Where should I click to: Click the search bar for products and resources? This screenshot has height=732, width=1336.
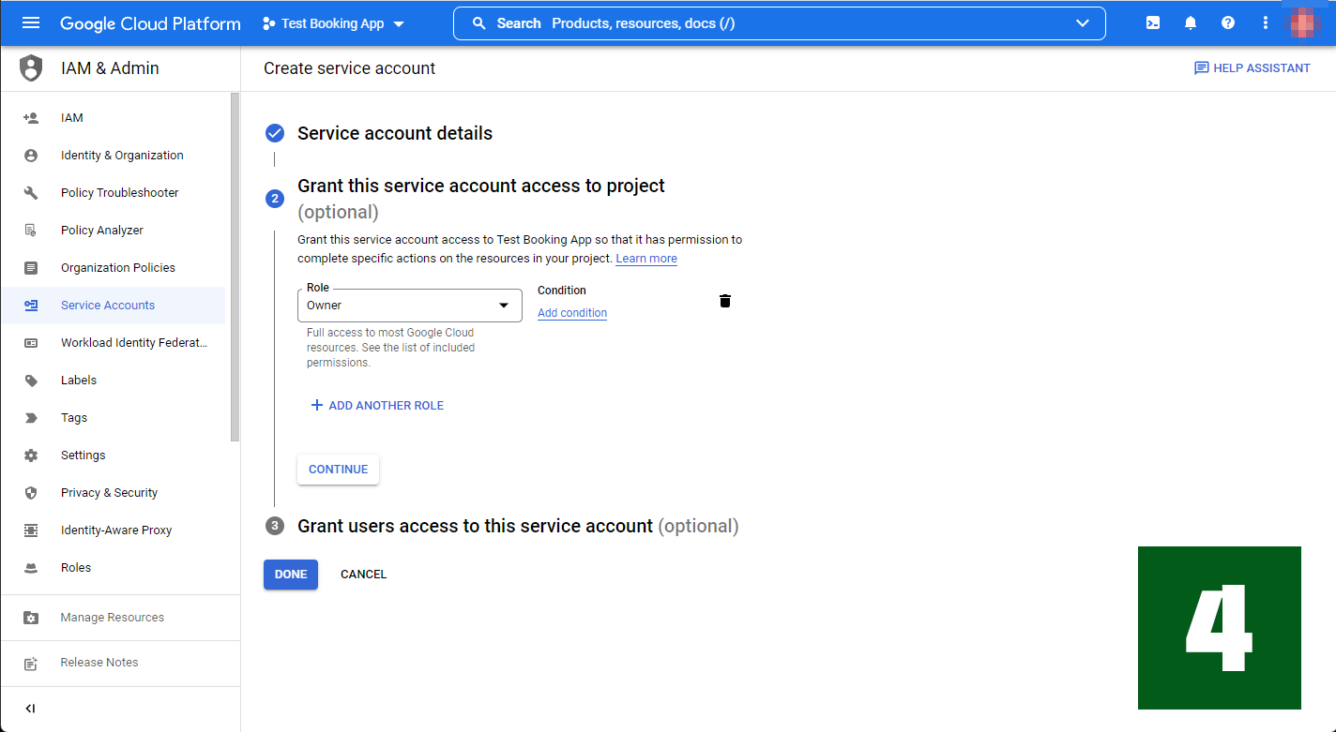(x=779, y=23)
